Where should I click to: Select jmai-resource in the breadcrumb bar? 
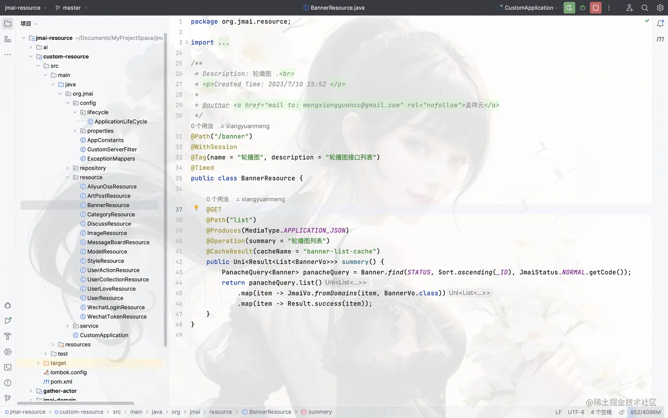(x=25, y=412)
